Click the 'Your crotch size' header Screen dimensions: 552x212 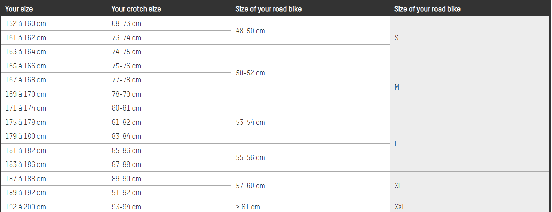click(136, 9)
